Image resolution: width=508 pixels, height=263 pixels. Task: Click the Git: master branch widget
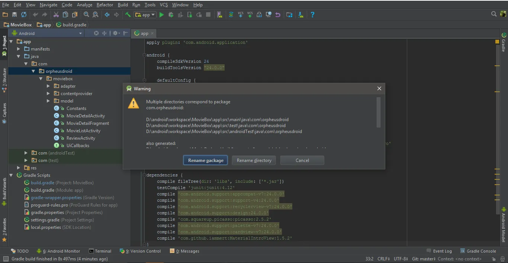point(424,259)
